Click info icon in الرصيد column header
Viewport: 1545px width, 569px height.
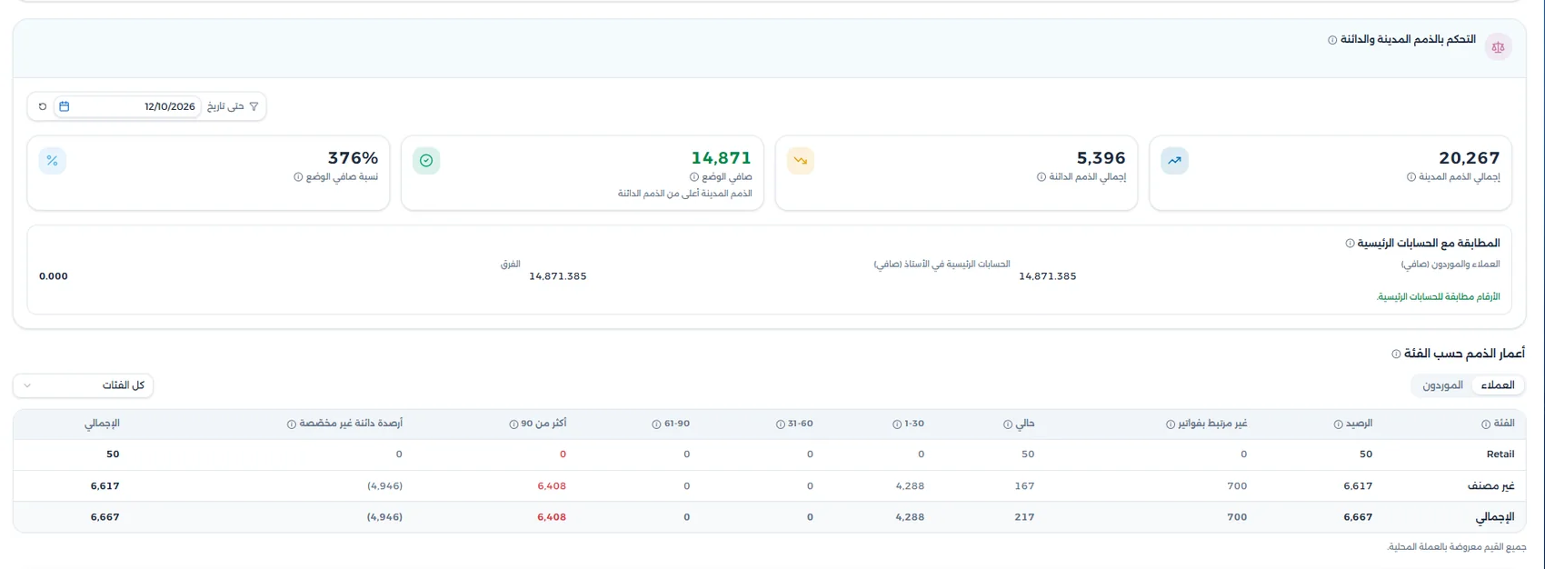[1338, 424]
